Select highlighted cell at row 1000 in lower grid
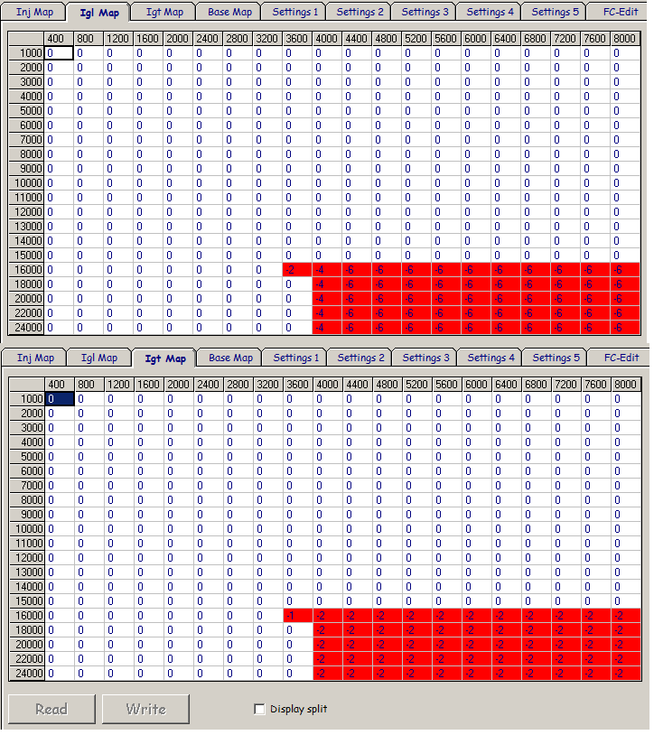Image resolution: width=654 pixels, height=735 pixels. [x=59, y=398]
